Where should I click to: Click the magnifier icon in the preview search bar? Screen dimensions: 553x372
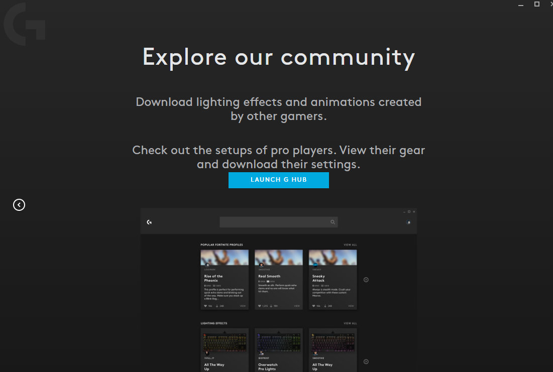(333, 222)
